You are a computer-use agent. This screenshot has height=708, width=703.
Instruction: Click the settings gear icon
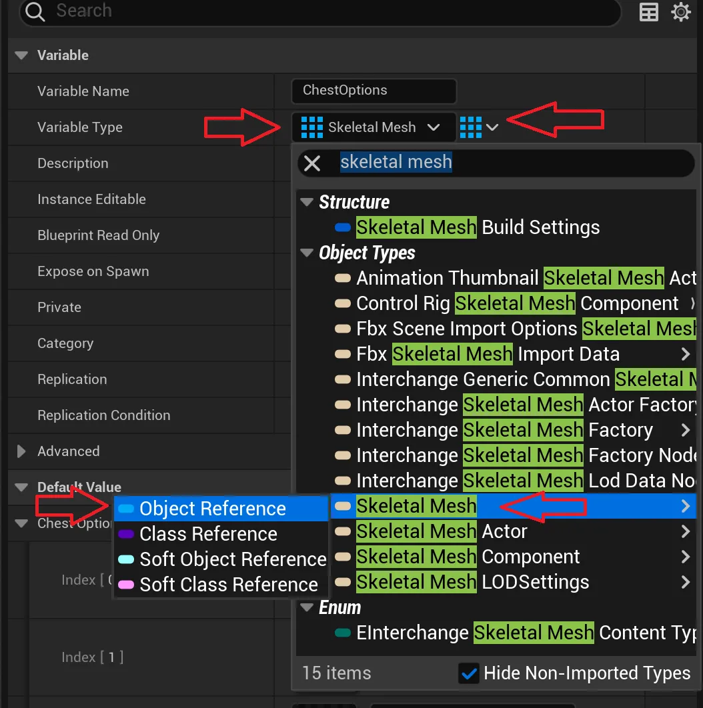point(680,12)
